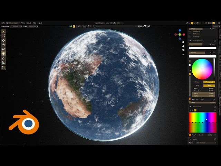
Task: Open the Options dropdown
Action: pos(216,26)
